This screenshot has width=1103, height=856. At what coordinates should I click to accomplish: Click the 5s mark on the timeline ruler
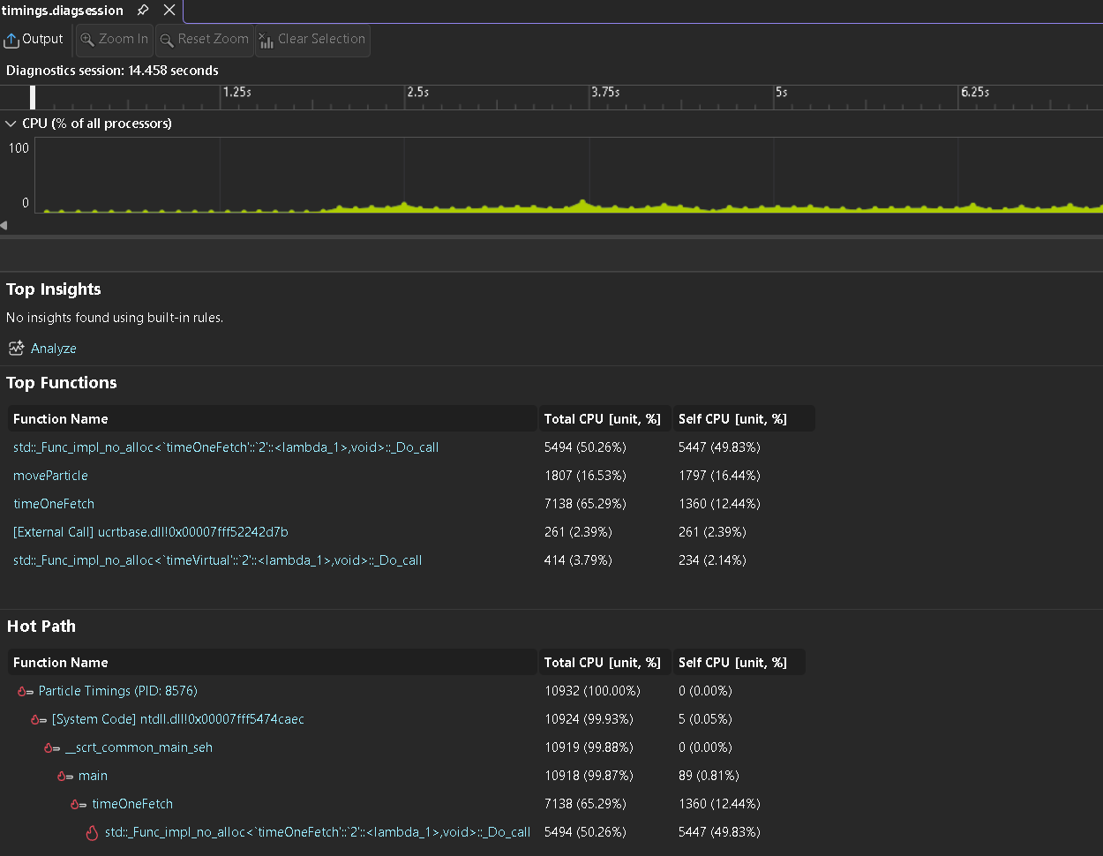(781, 92)
